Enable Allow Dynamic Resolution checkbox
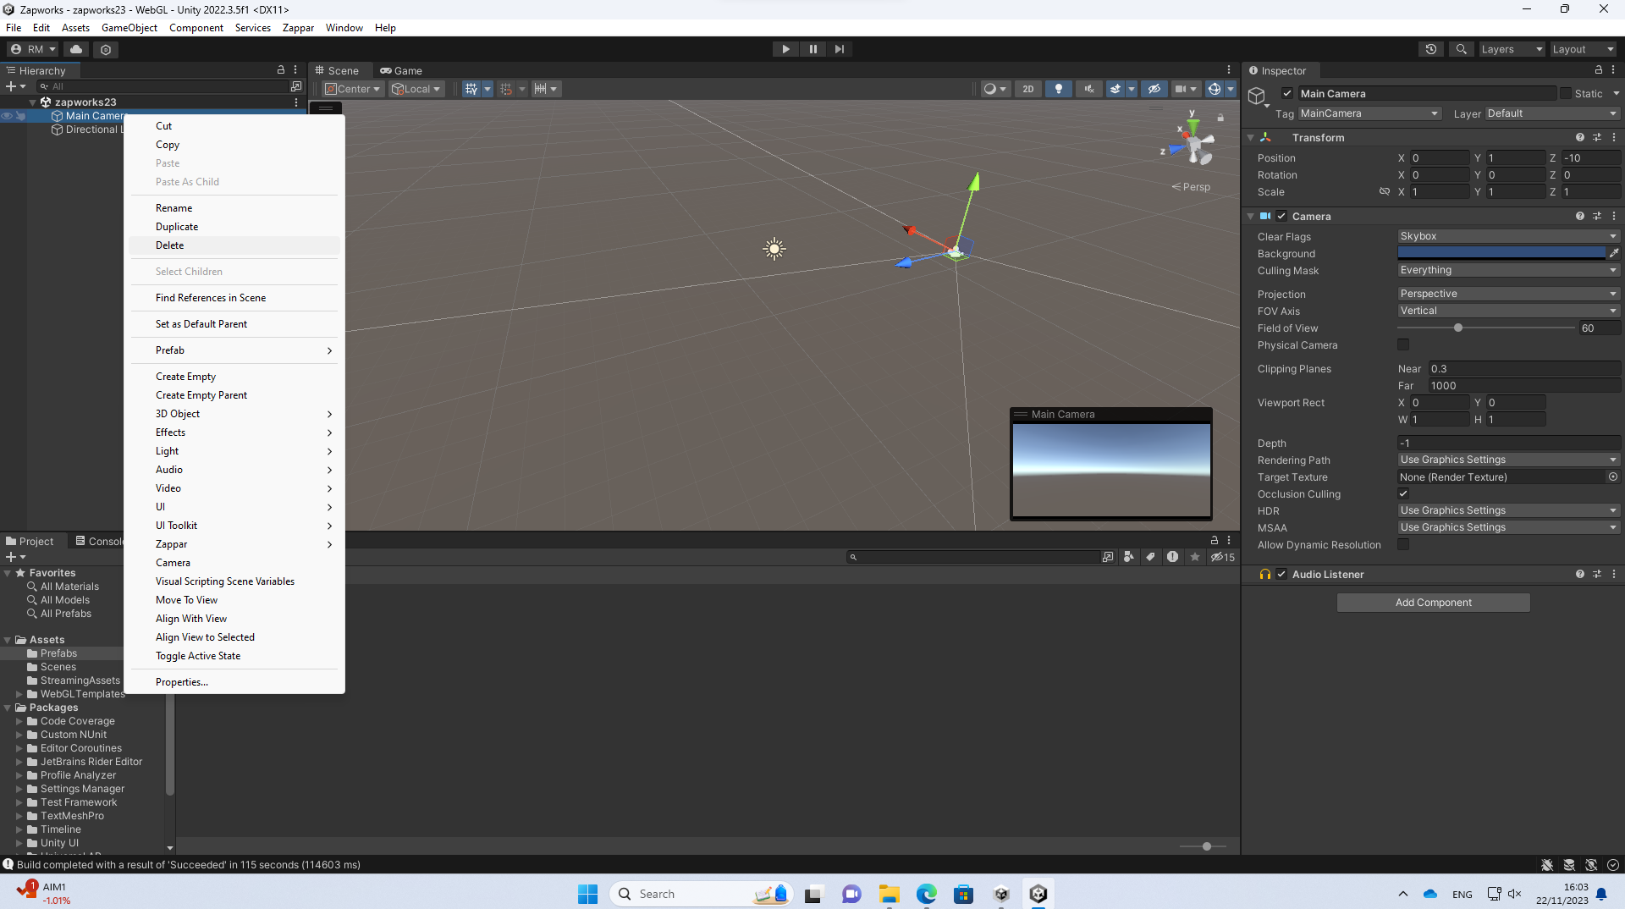This screenshot has width=1625, height=909. tap(1403, 544)
